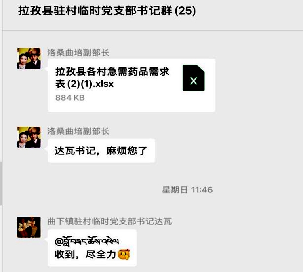303x272 pixels.
Task: Select sender name above the 麻烦您了 message
Action: [78, 131]
